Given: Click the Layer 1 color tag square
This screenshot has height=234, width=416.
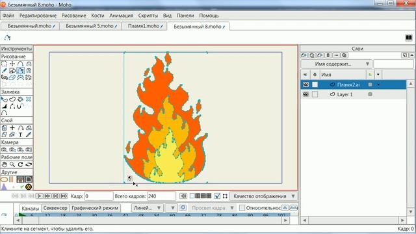Looking at the screenshot, I should point(370,94).
